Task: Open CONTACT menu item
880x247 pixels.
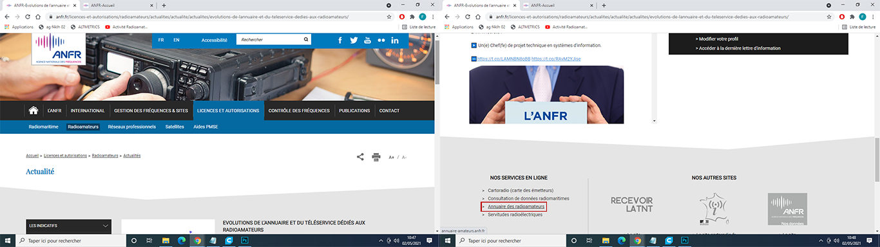Action: [389, 111]
